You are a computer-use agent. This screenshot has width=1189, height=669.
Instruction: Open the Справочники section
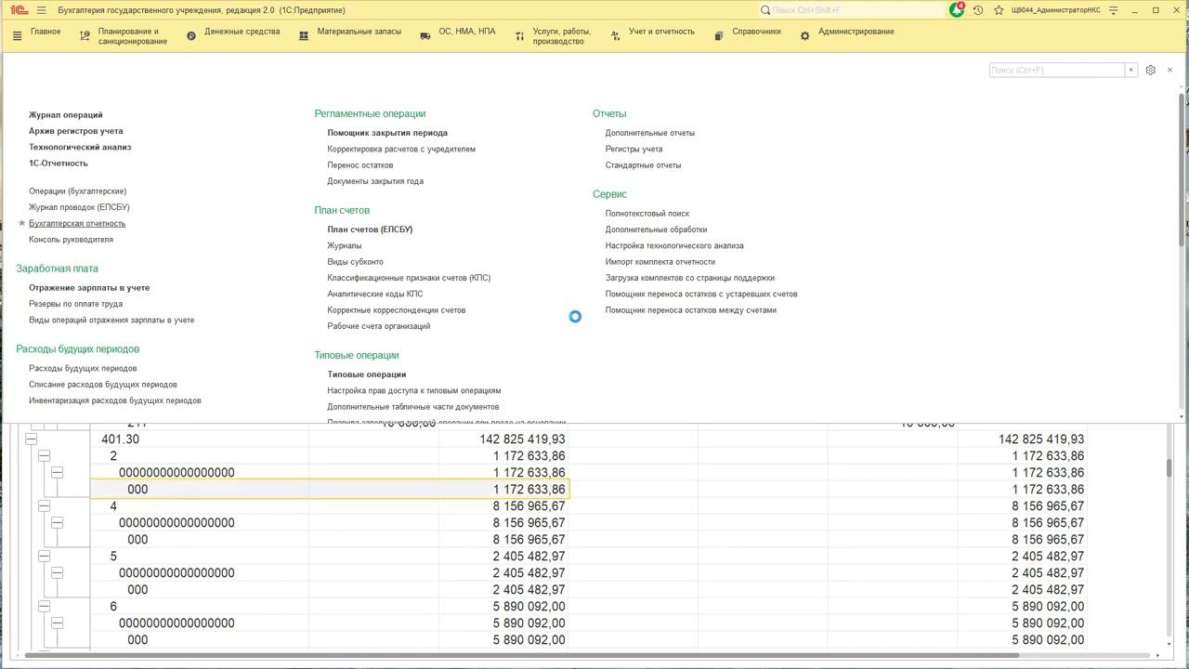[756, 32]
